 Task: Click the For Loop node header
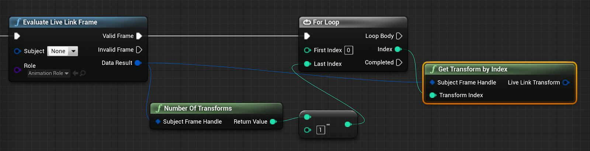[x=326, y=22]
